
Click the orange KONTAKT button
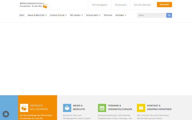[x=164, y=4]
